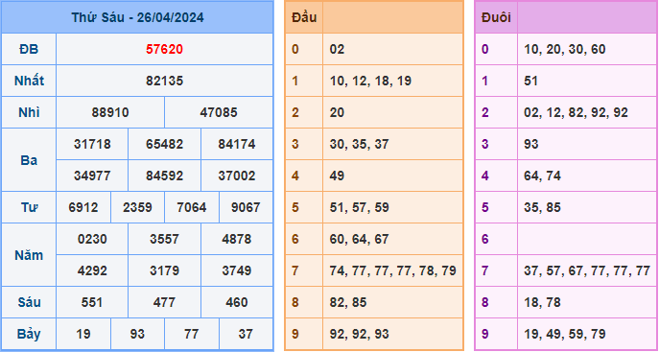
Task: Click "37, 57, 67, 77, 77, 77" cell
Action: click(587, 270)
